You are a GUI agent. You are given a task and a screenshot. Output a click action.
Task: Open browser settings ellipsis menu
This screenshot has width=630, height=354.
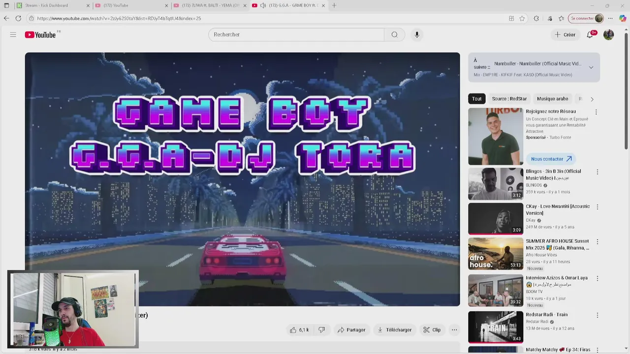(610, 18)
